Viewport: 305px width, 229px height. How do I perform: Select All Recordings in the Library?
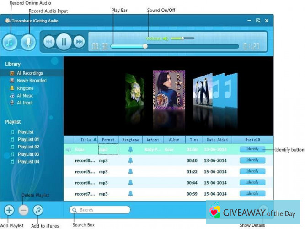tap(30, 73)
